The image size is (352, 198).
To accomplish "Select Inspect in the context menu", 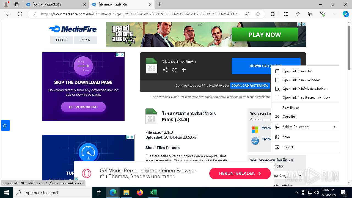I will click(305, 147).
